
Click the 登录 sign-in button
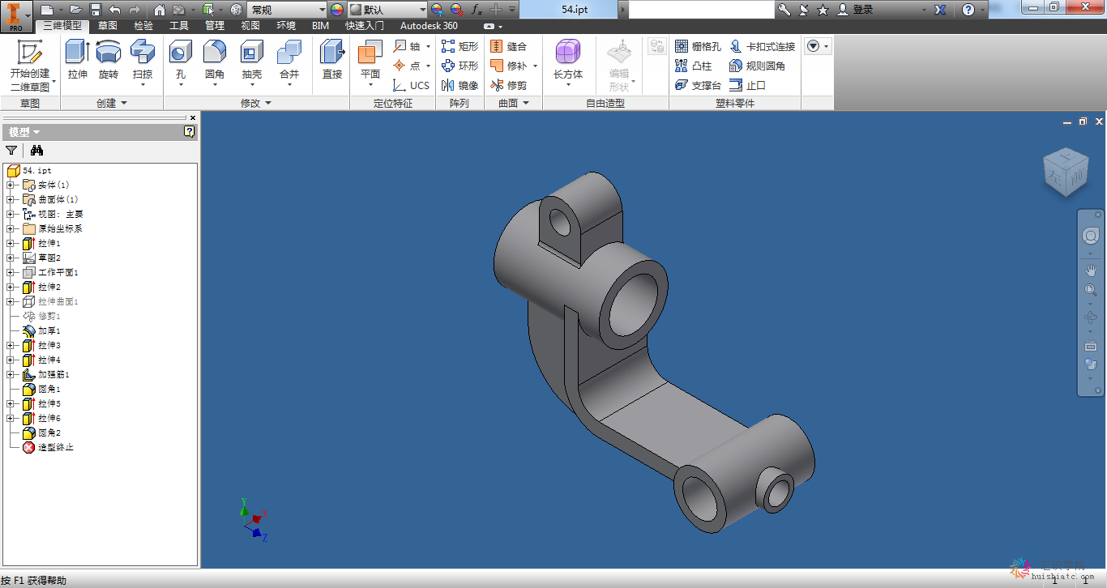tap(856, 10)
